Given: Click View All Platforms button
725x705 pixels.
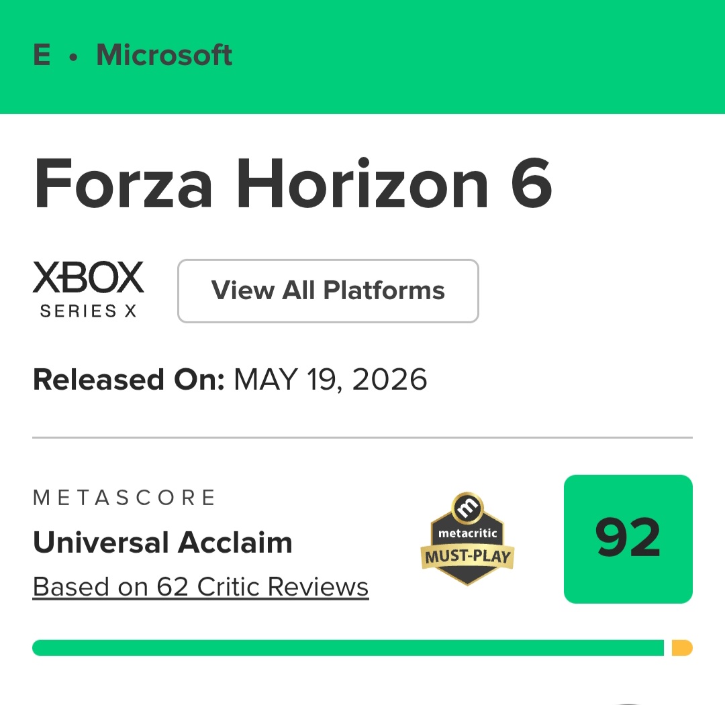Looking at the screenshot, I should click(x=328, y=290).
